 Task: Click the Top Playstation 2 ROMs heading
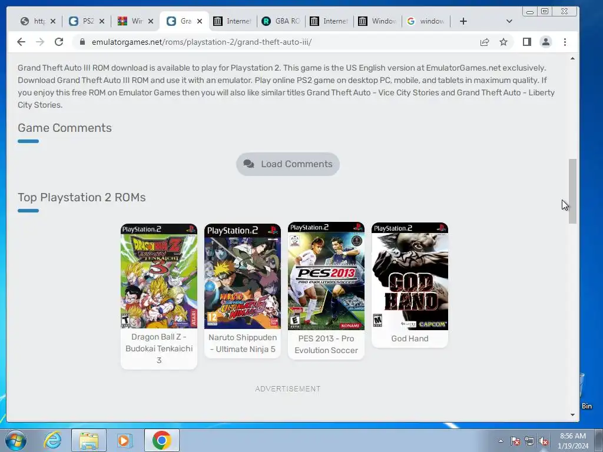click(81, 198)
